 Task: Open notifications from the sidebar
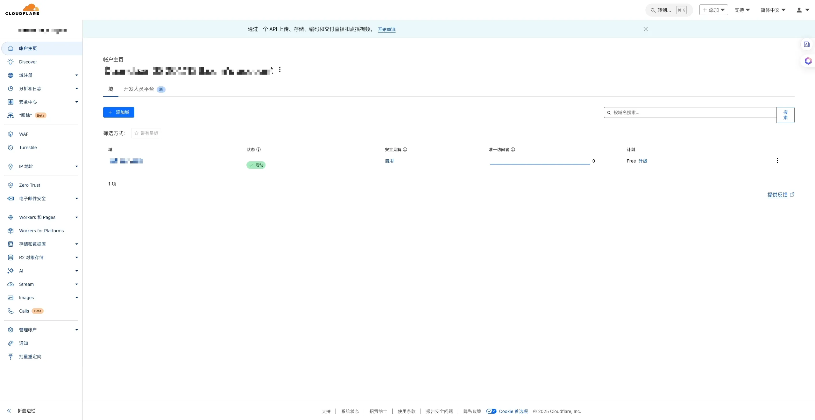point(23,343)
